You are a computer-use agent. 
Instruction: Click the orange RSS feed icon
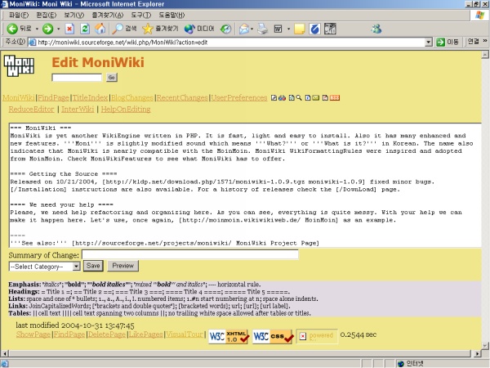click(335, 98)
